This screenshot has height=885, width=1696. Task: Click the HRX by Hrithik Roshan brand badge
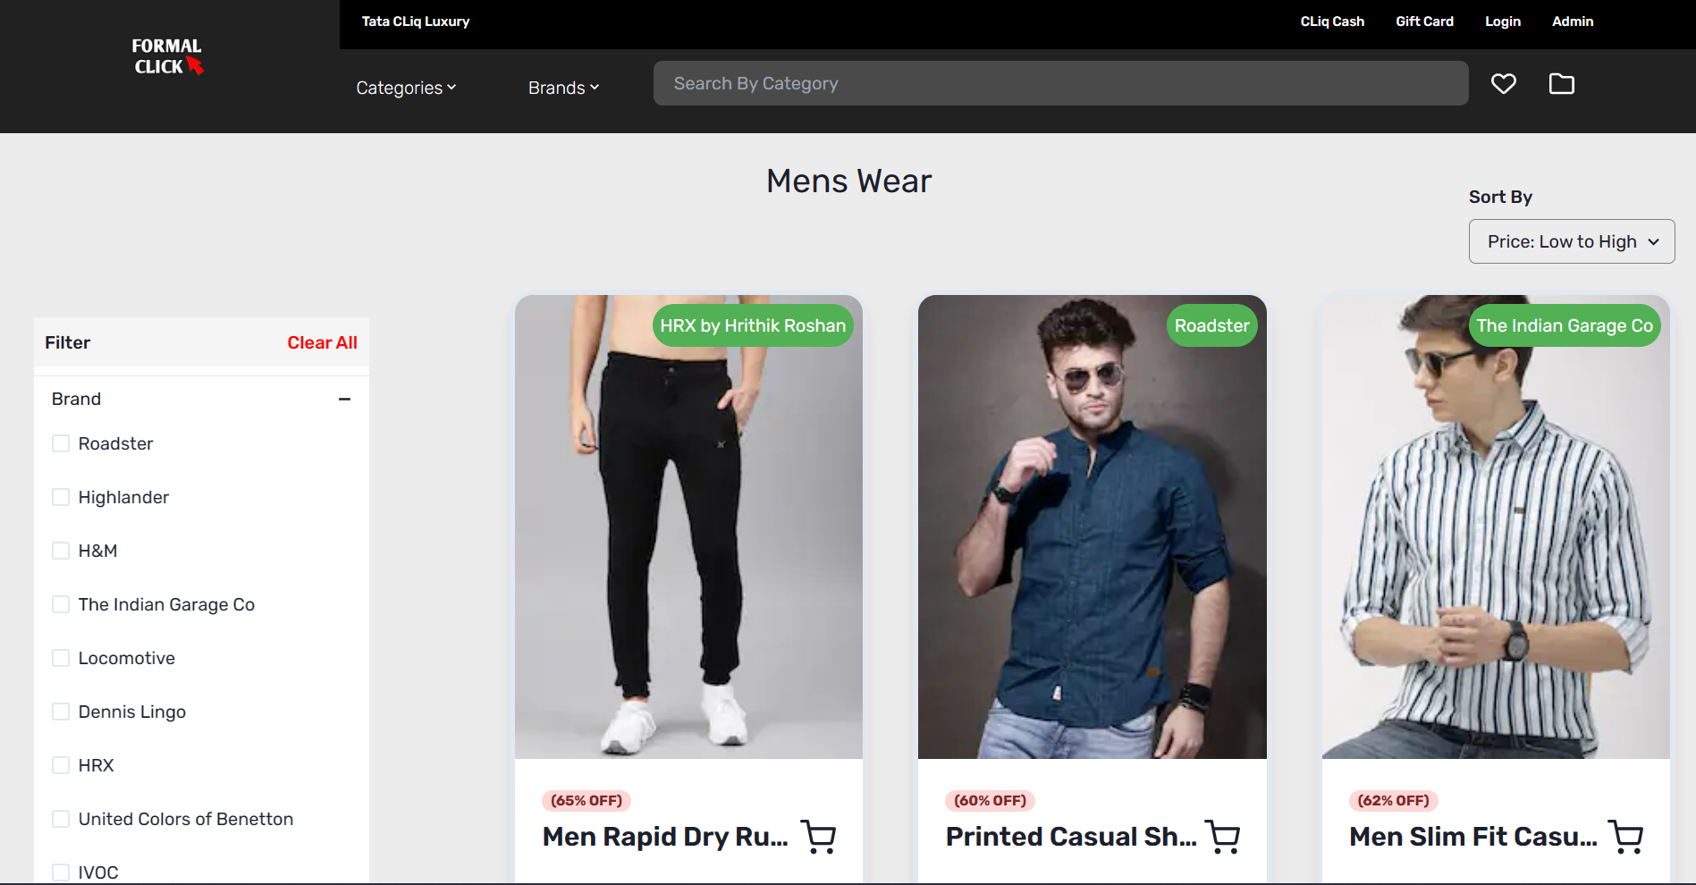[x=753, y=325]
